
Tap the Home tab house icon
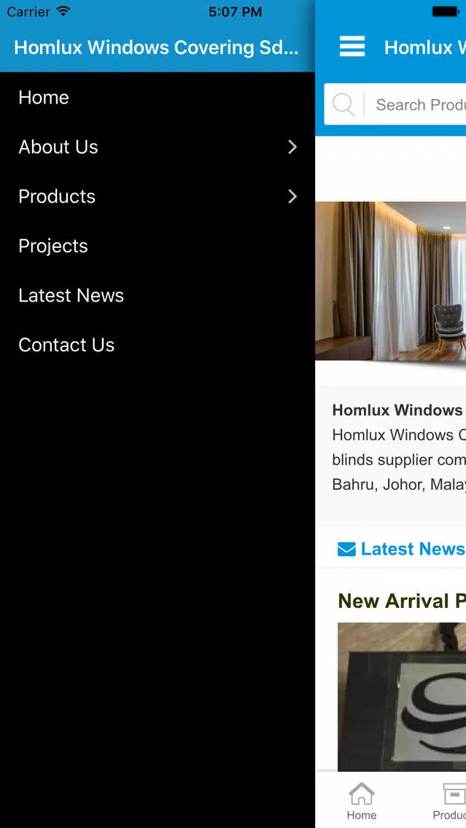pyautogui.click(x=362, y=793)
